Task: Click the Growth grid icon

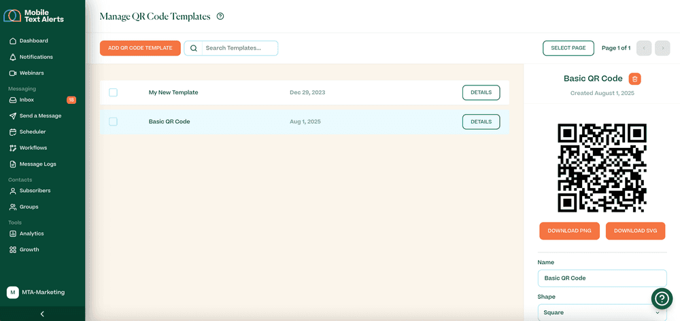Action: (x=12, y=250)
